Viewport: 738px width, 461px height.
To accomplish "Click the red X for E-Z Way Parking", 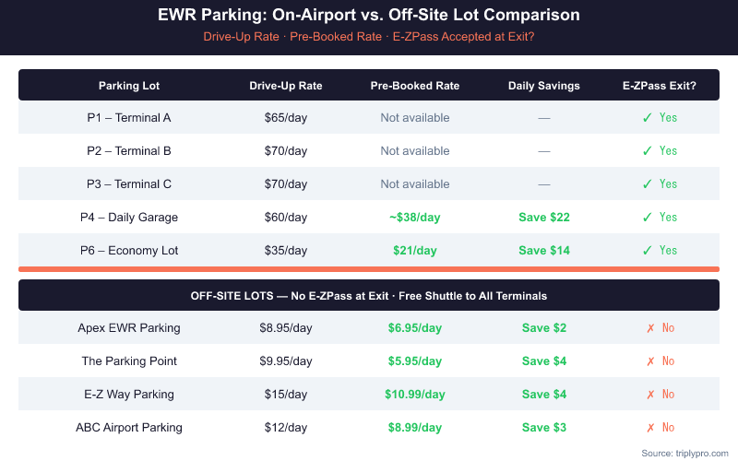I will (650, 394).
